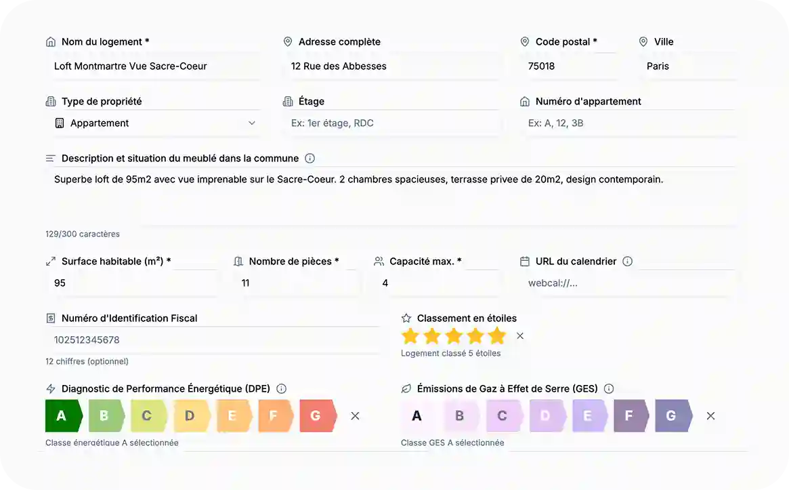789x490 pixels.
Task: Focus the Numéro d'appartement field
Action: pyautogui.click(x=628, y=123)
